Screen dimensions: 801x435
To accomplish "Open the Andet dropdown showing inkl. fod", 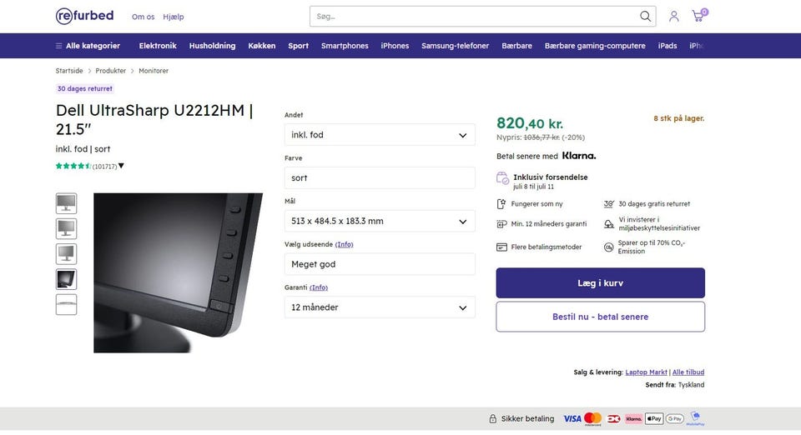I will point(380,135).
